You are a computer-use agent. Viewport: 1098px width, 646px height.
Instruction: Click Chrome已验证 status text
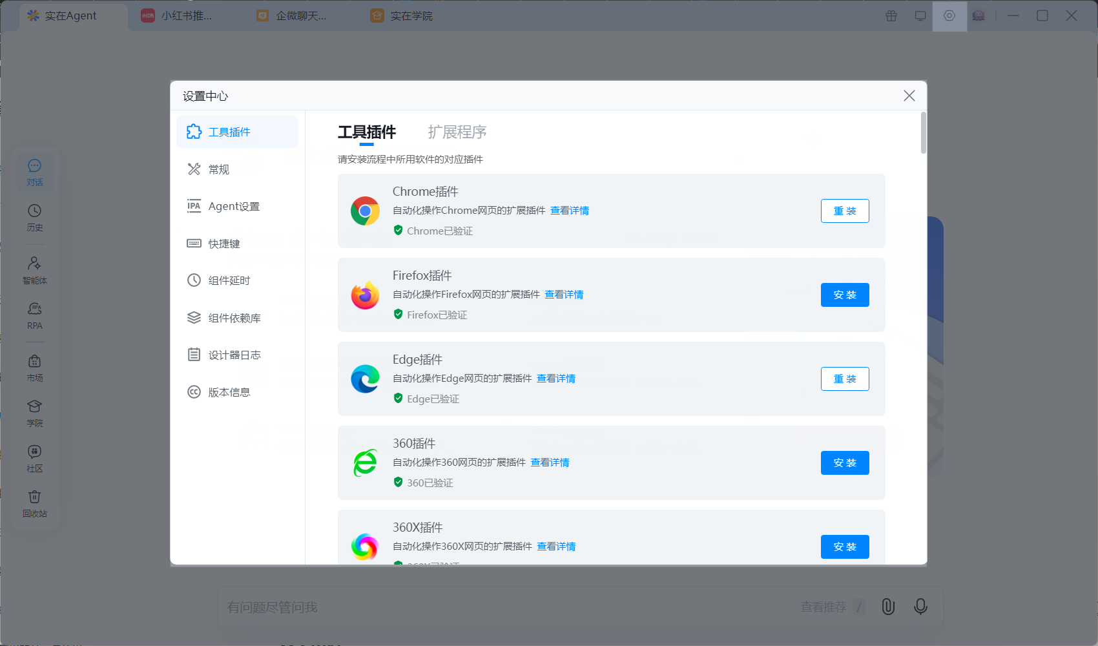pos(440,231)
